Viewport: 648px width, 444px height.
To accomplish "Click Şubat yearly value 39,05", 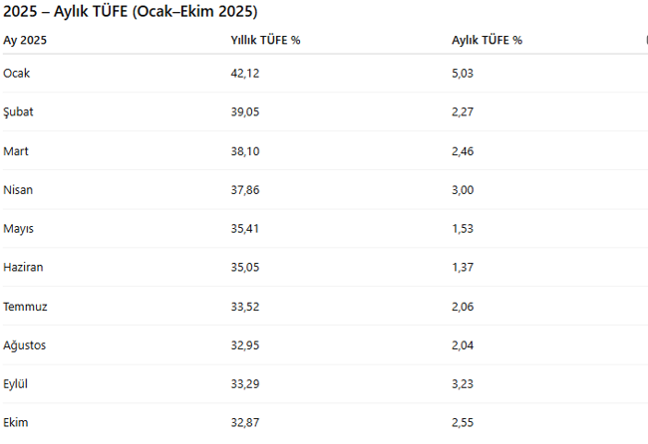I will (x=245, y=112).
